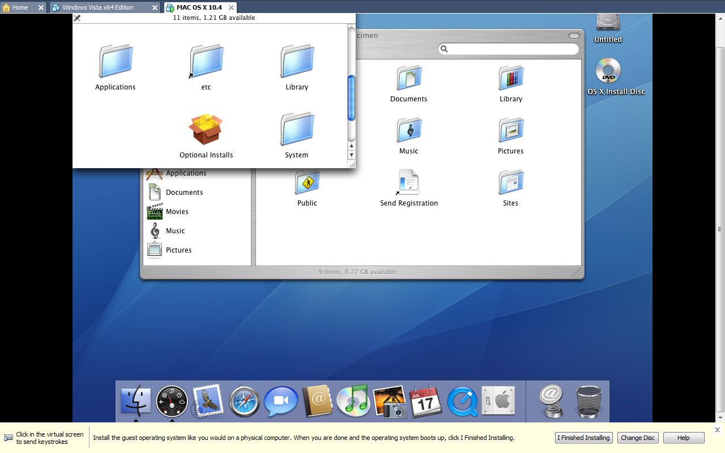The height and width of the screenshot is (453, 725).
Task: Click the front window scroll down arrow
Action: tap(351, 155)
